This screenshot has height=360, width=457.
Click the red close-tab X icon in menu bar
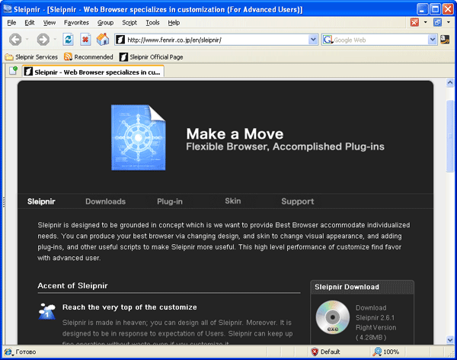(x=414, y=22)
